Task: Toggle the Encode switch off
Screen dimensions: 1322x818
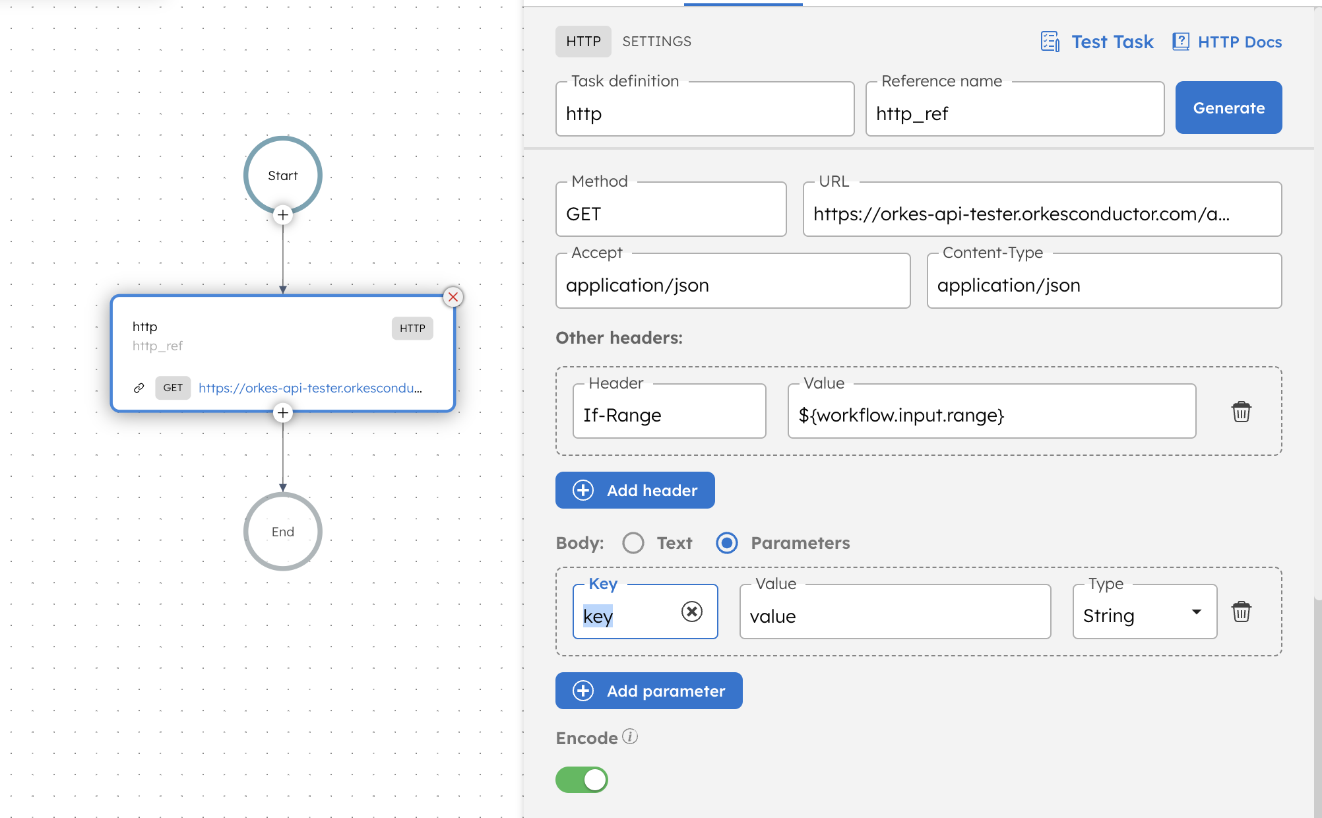Action: point(582,780)
